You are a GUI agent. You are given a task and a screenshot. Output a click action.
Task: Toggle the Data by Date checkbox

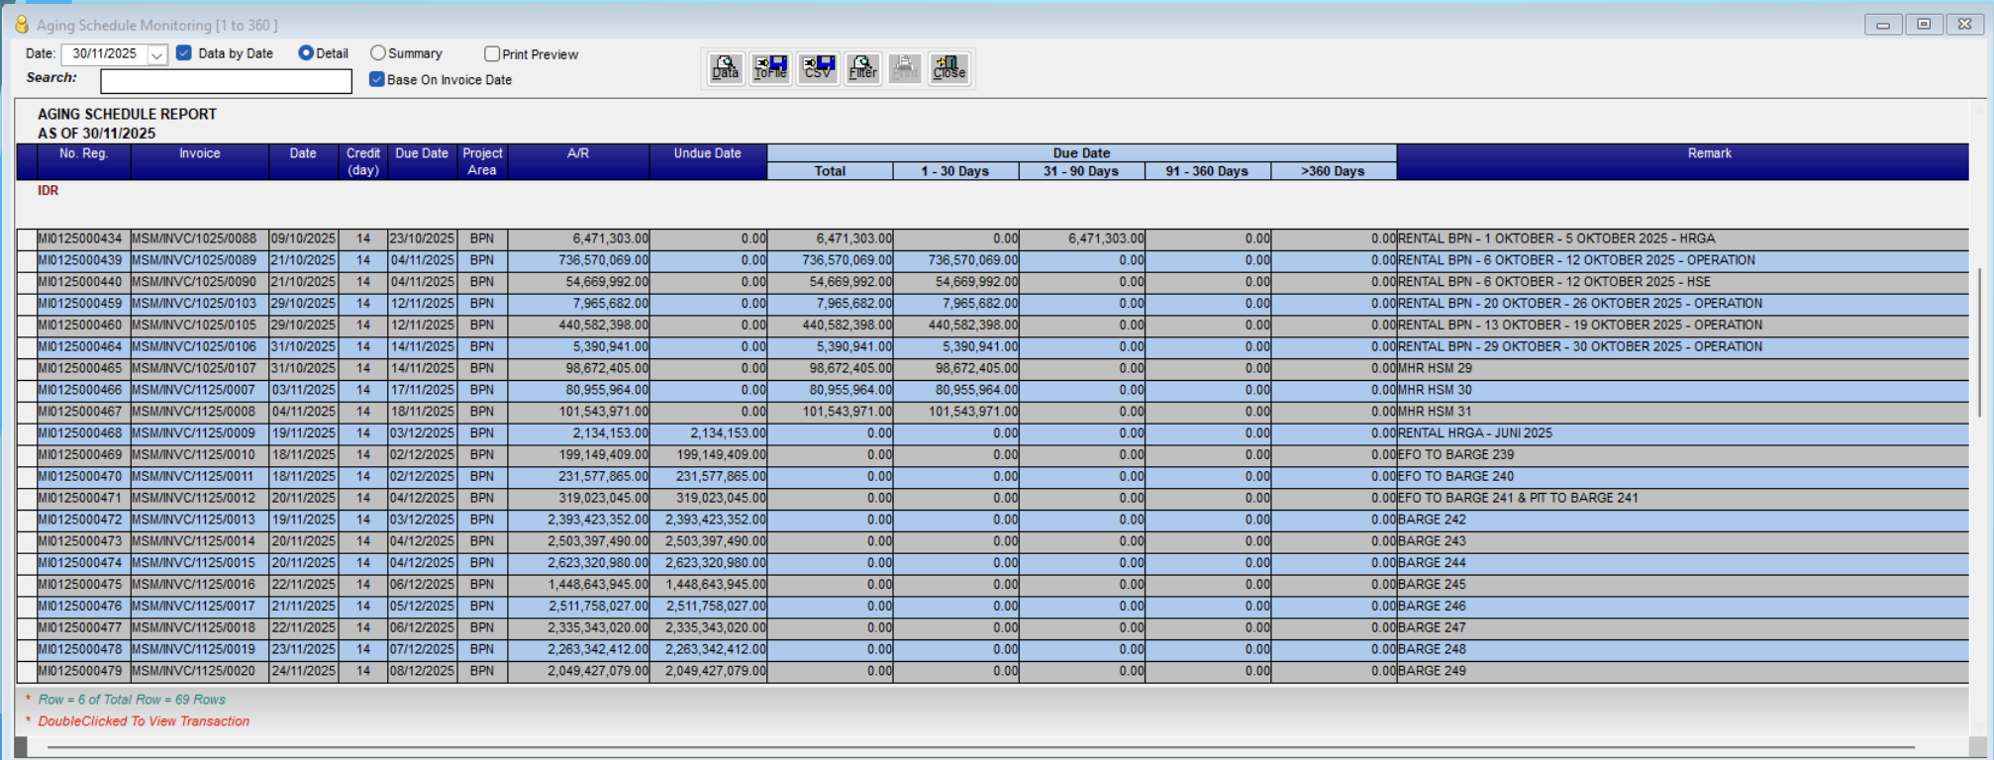pyautogui.click(x=184, y=53)
